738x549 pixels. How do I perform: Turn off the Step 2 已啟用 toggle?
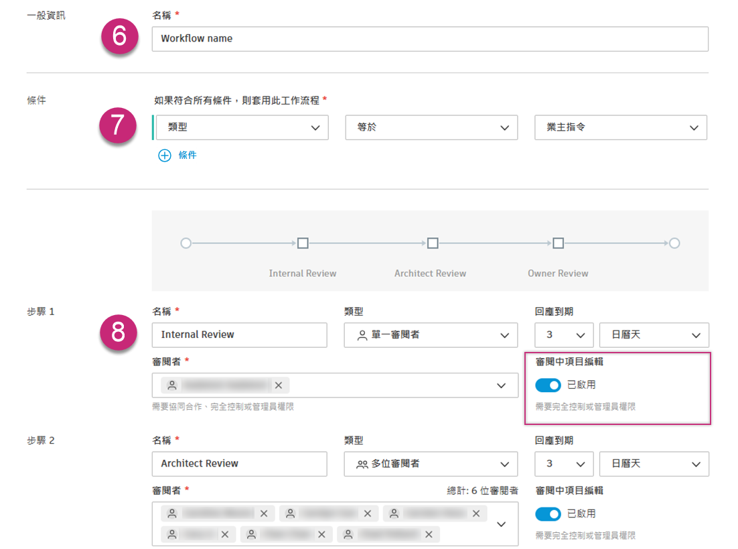point(548,513)
